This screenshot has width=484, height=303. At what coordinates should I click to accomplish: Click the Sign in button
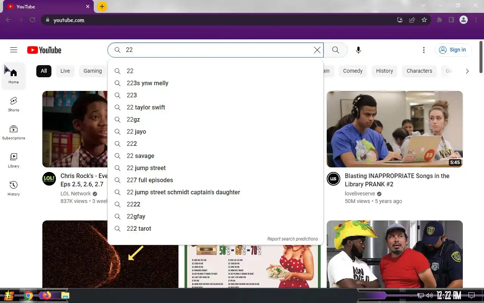pos(453,50)
